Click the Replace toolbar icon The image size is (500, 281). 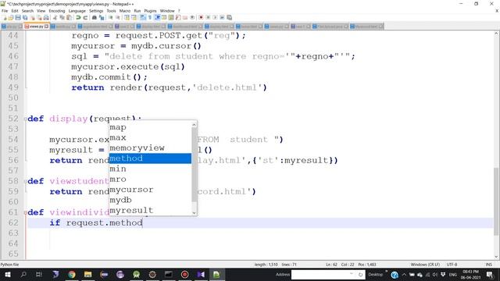point(102,17)
